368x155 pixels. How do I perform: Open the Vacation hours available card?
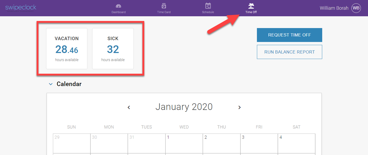[67, 49]
